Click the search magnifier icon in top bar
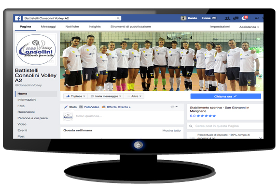 tap(118, 18)
